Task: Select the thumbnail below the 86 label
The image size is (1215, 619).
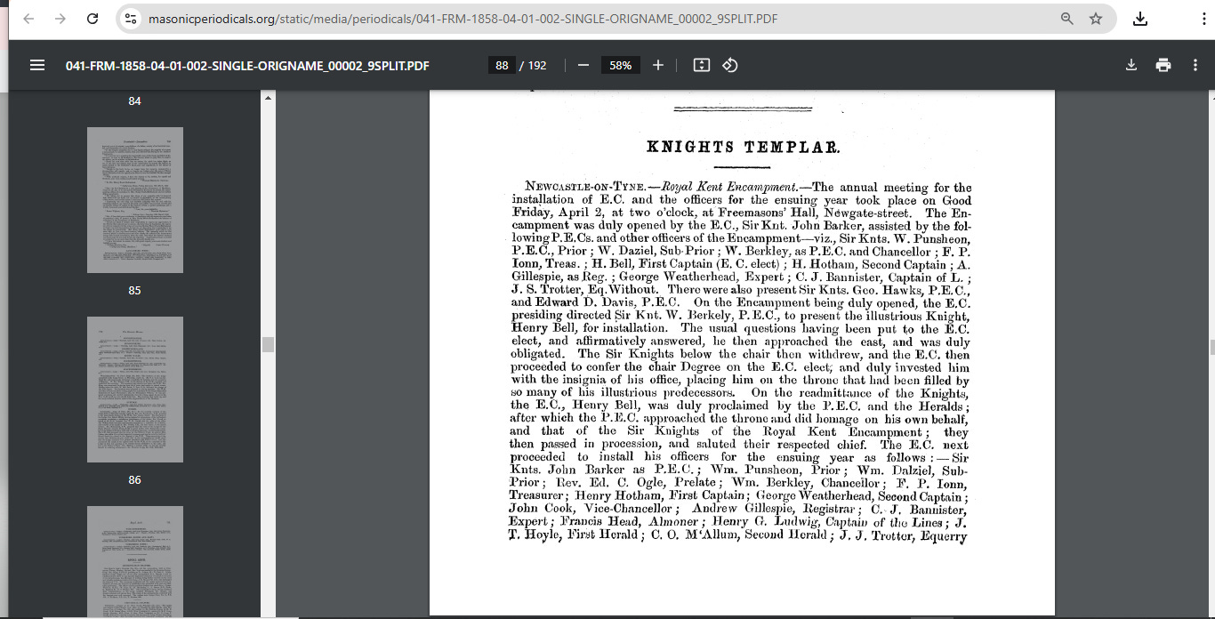Action: (x=135, y=562)
